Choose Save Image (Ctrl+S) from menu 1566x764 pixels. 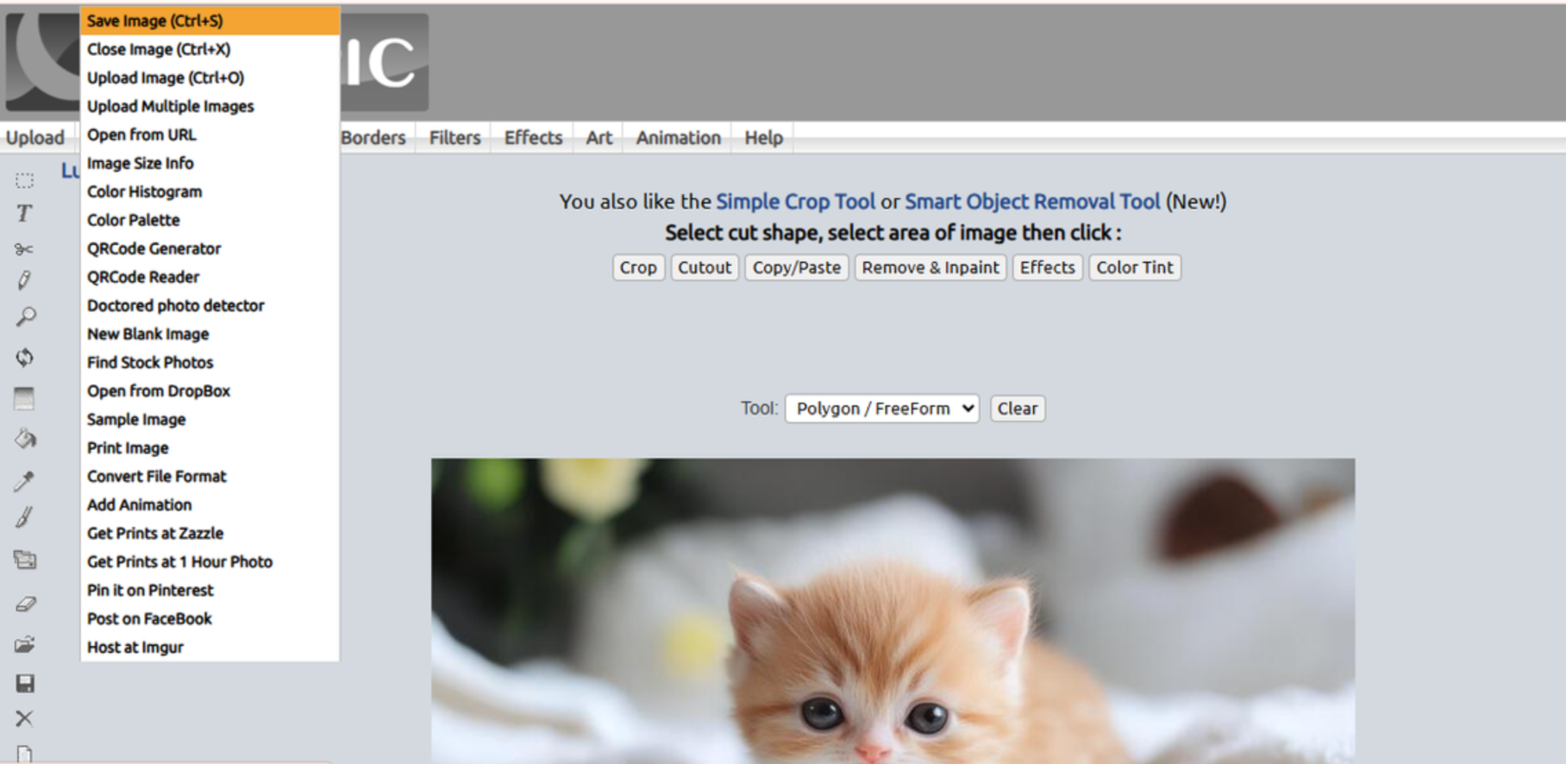click(210, 21)
